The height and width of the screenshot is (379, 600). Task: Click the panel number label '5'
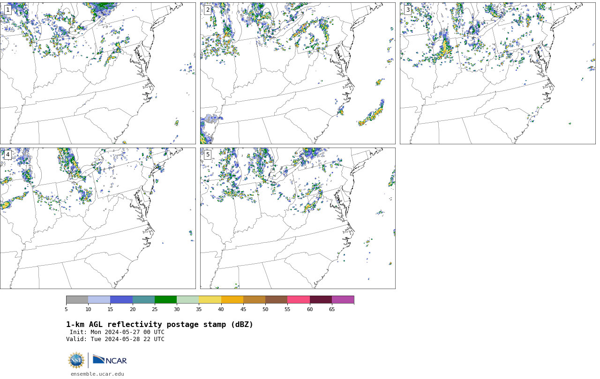point(208,155)
